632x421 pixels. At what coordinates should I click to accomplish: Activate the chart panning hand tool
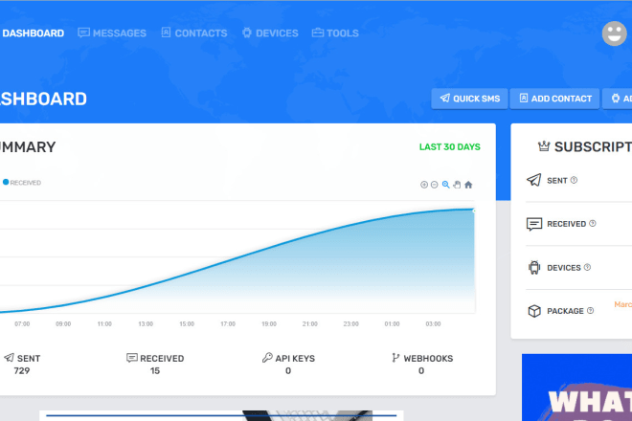coord(457,185)
